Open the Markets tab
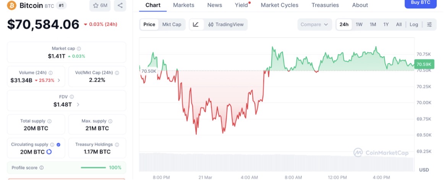 pos(183,5)
